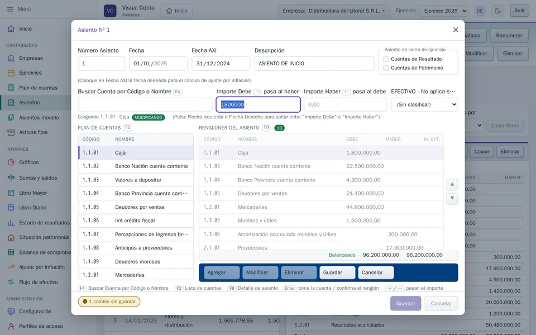
Task: Click the Plan de cuentas icon
Action: pos(11,88)
